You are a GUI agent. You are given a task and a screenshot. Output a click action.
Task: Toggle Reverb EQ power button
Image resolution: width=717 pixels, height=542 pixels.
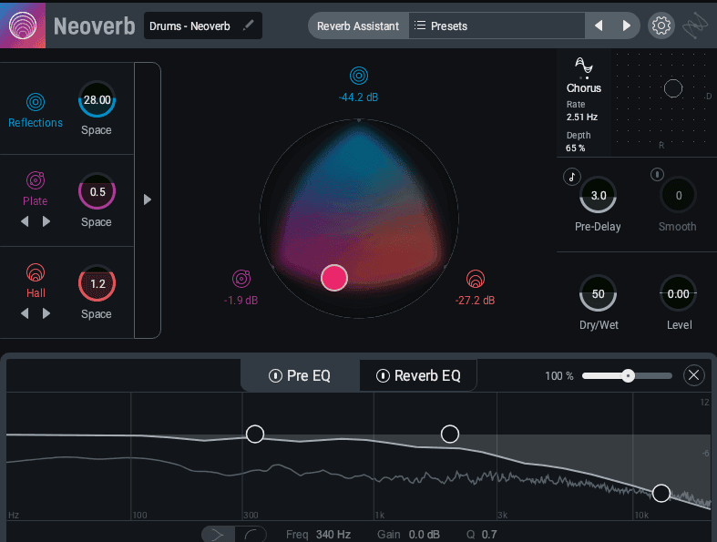pyautogui.click(x=383, y=375)
